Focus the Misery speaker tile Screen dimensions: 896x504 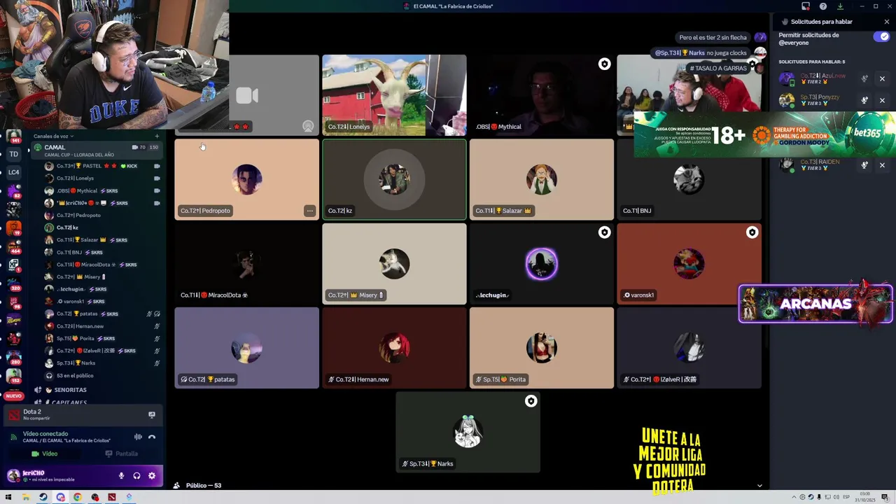pos(394,264)
